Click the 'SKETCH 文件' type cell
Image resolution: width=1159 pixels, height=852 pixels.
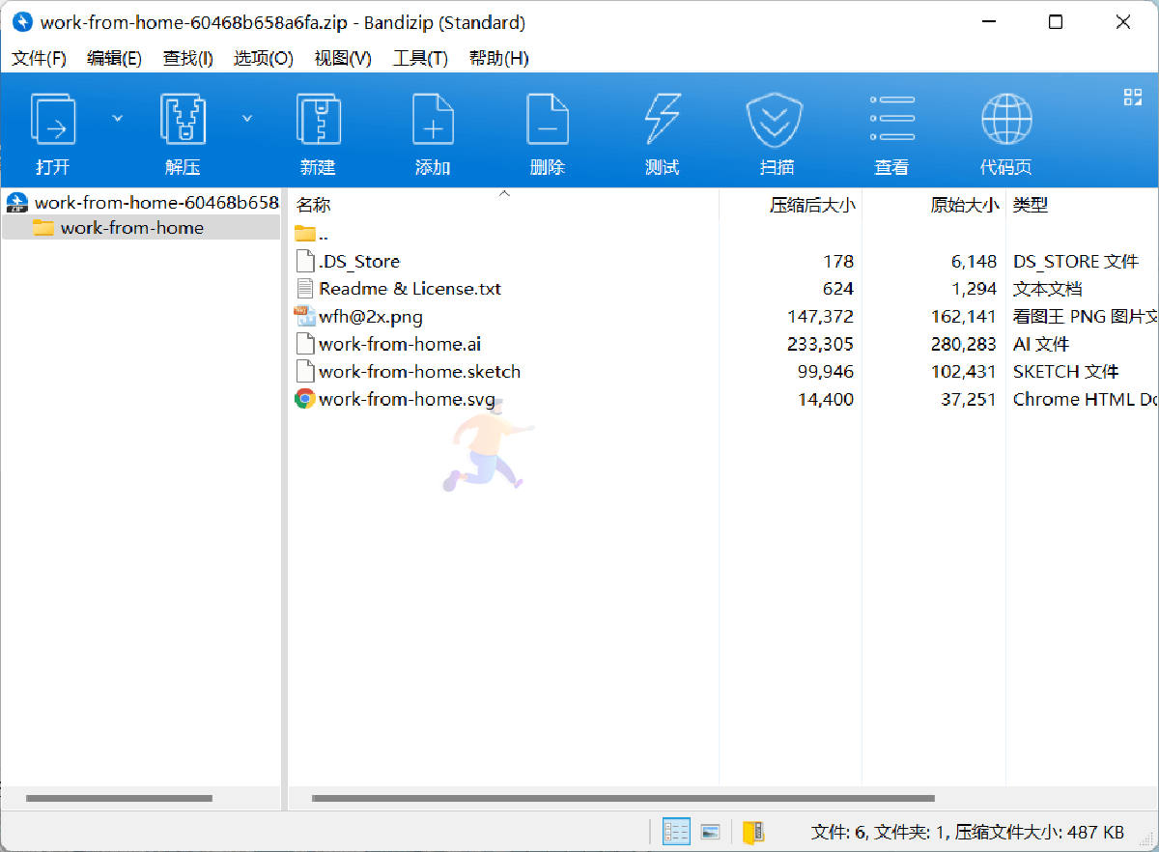point(1065,371)
